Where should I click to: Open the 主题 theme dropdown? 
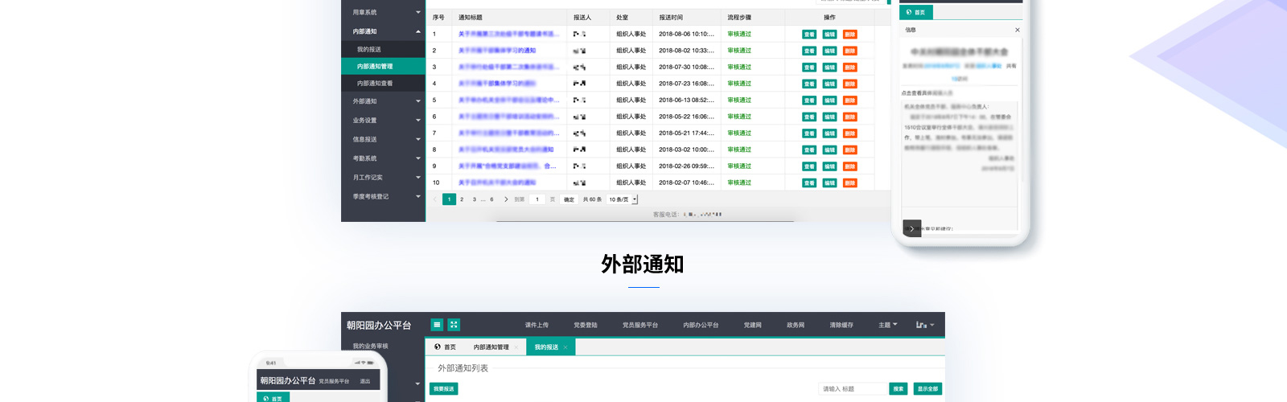click(x=887, y=325)
